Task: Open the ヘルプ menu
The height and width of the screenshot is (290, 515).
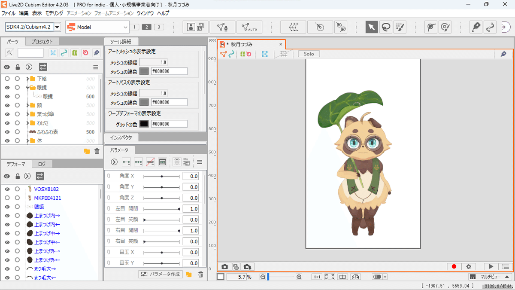Action: click(163, 13)
